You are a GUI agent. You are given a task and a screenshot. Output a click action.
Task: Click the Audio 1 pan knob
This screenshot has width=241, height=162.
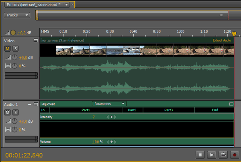pos(14,130)
